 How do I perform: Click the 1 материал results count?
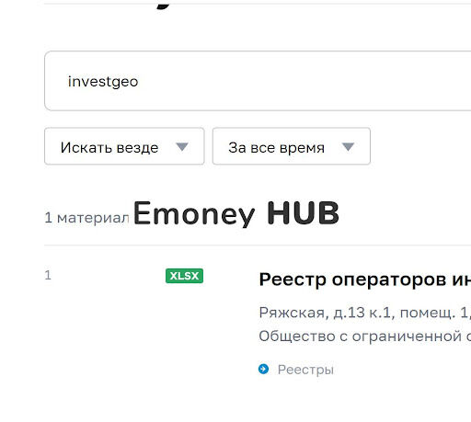pos(86,218)
